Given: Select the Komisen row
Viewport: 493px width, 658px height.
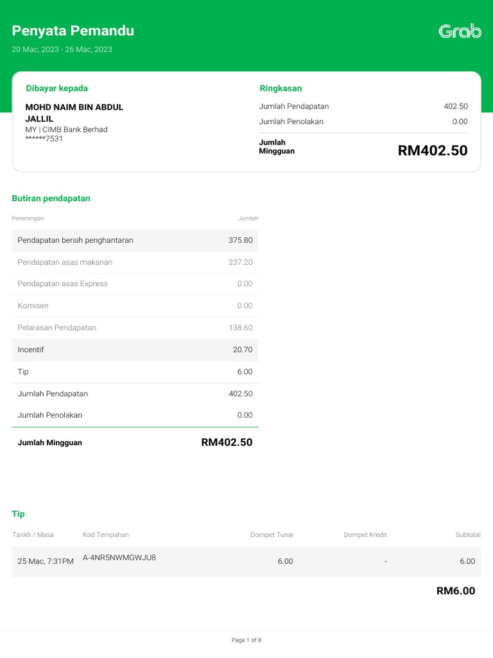Looking at the screenshot, I should coord(135,306).
